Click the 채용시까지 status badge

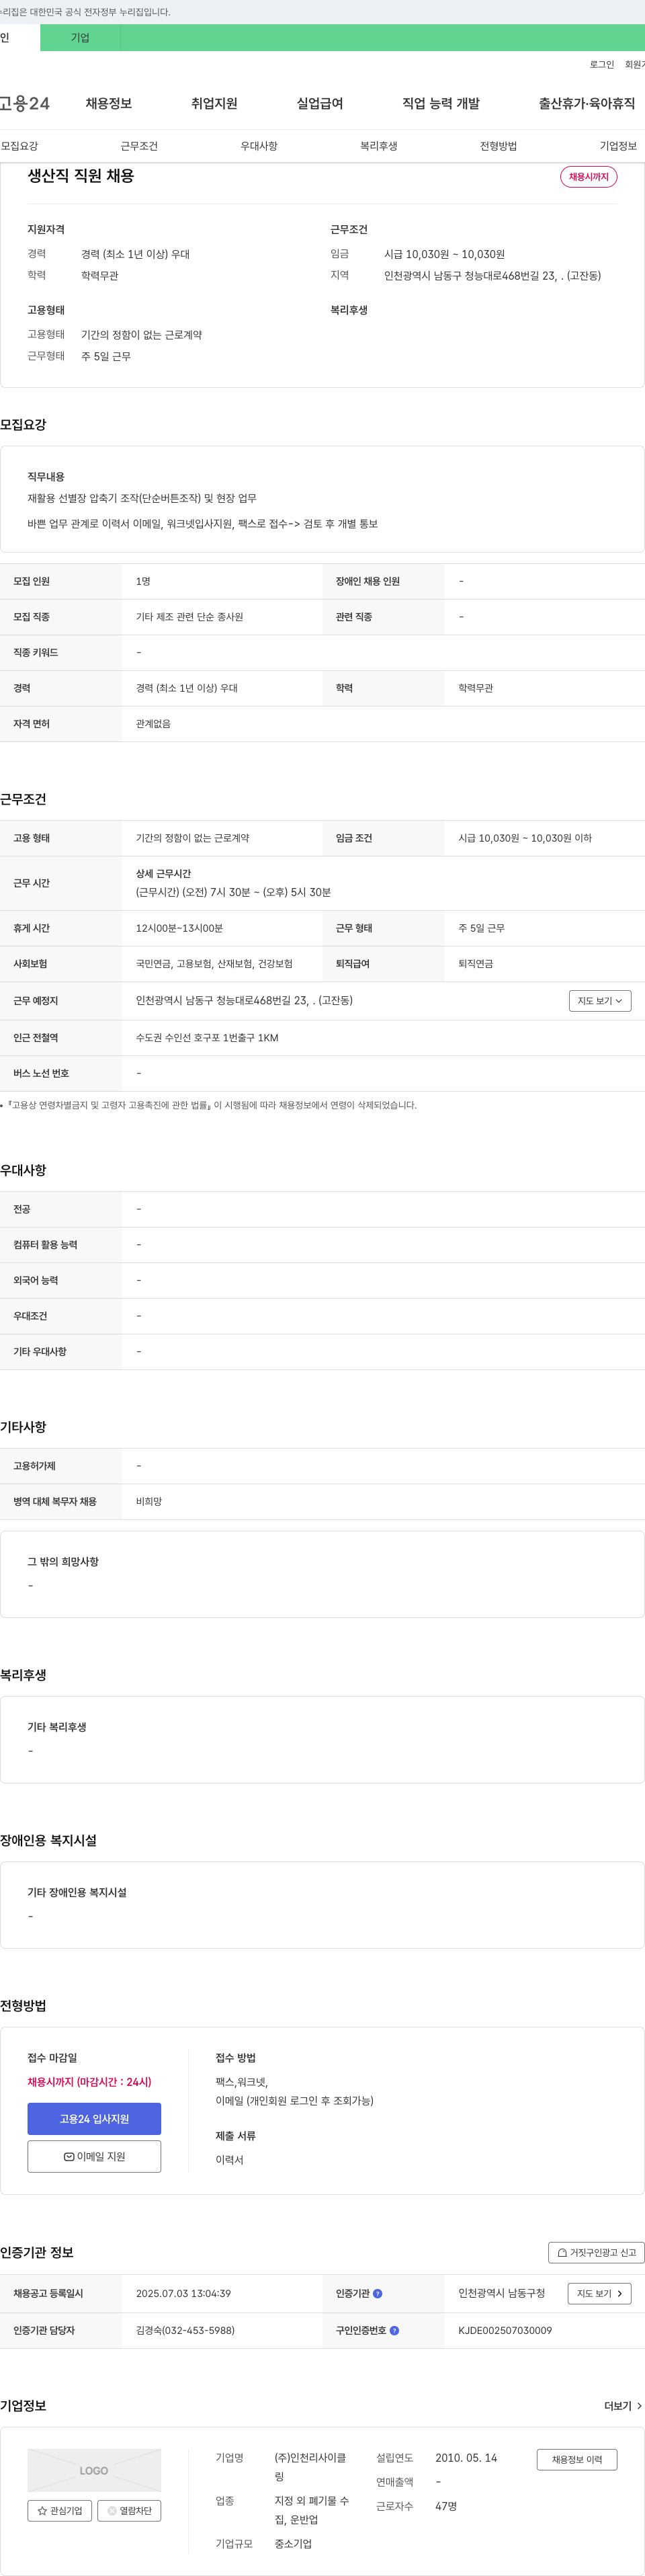[x=588, y=177]
